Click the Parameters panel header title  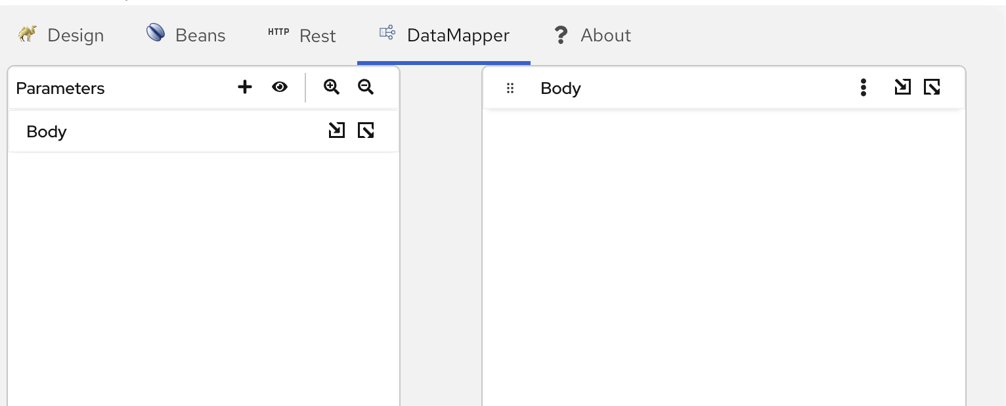[60, 88]
